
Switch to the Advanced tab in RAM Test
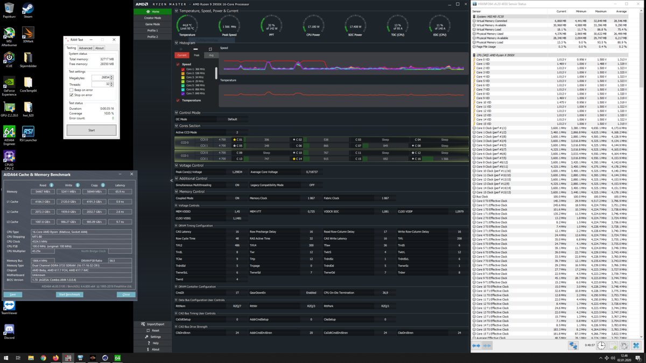(x=86, y=48)
